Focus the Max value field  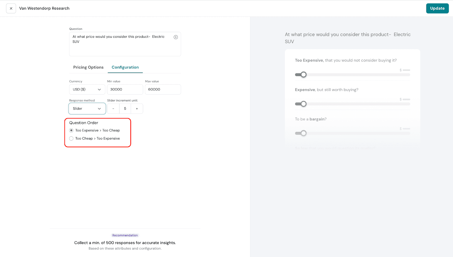163,89
